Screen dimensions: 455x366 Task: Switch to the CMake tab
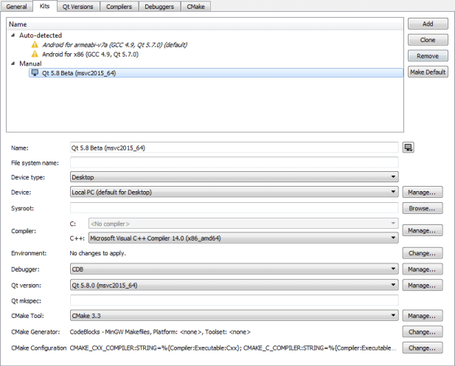pos(195,7)
